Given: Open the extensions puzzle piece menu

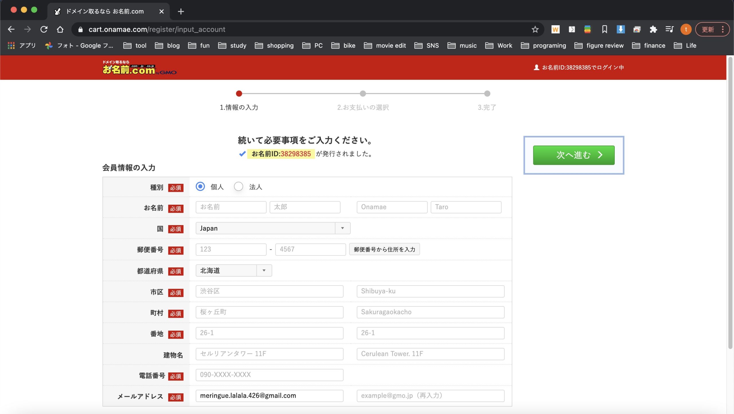Looking at the screenshot, I should [653, 29].
